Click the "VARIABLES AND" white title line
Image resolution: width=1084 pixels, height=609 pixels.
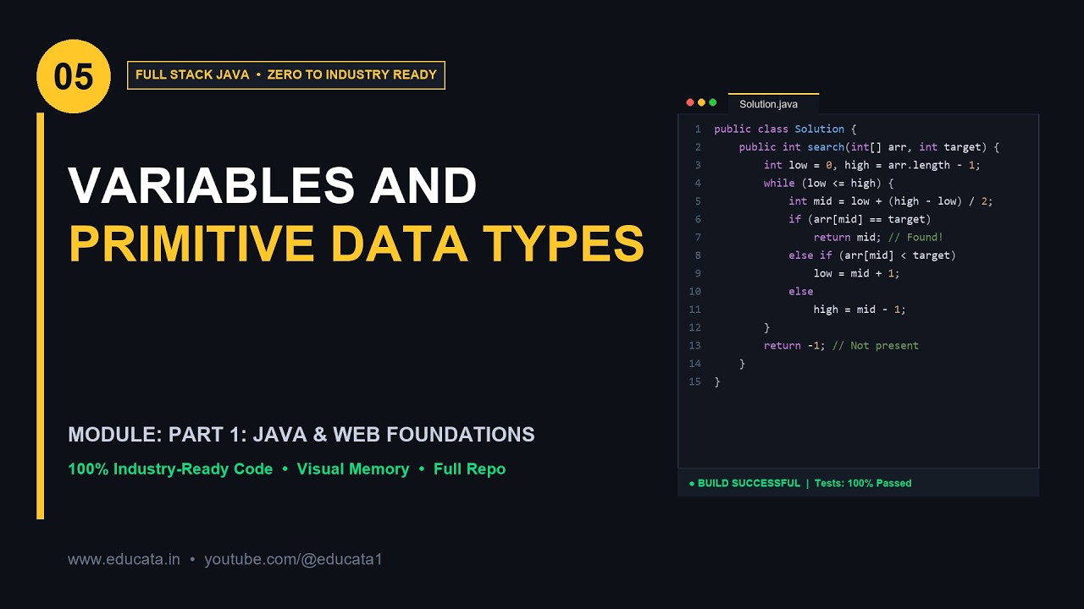273,185
